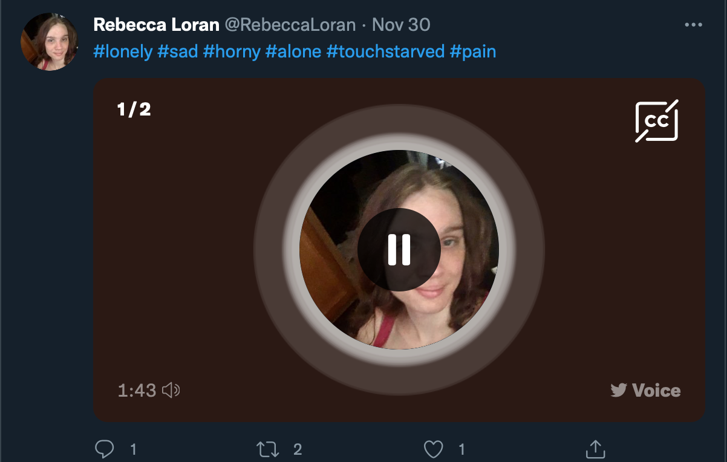Image resolution: width=727 pixels, height=462 pixels.
Task: Like the tweet with the heart icon
Action: click(433, 449)
